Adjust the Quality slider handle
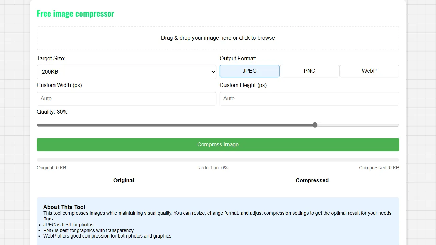This screenshot has width=436, height=245. [x=315, y=125]
